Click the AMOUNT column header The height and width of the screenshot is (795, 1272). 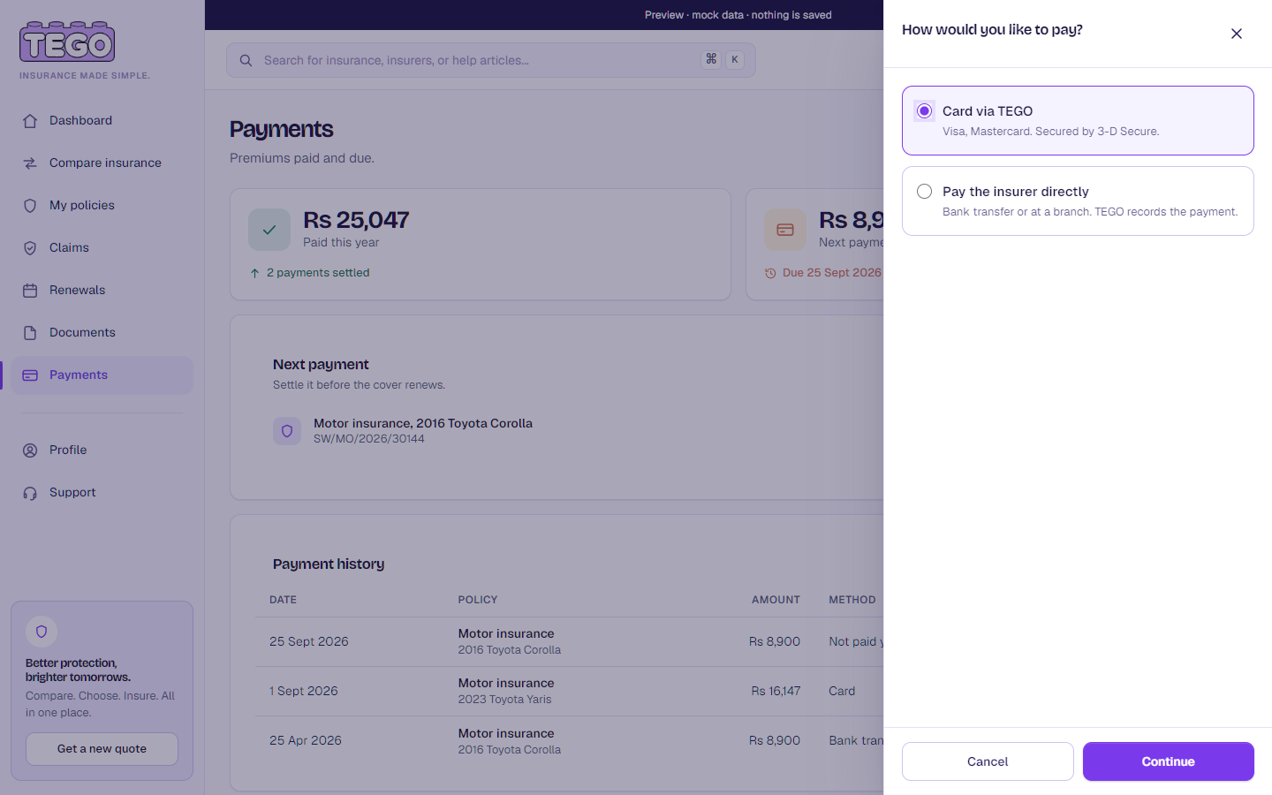[x=776, y=600]
